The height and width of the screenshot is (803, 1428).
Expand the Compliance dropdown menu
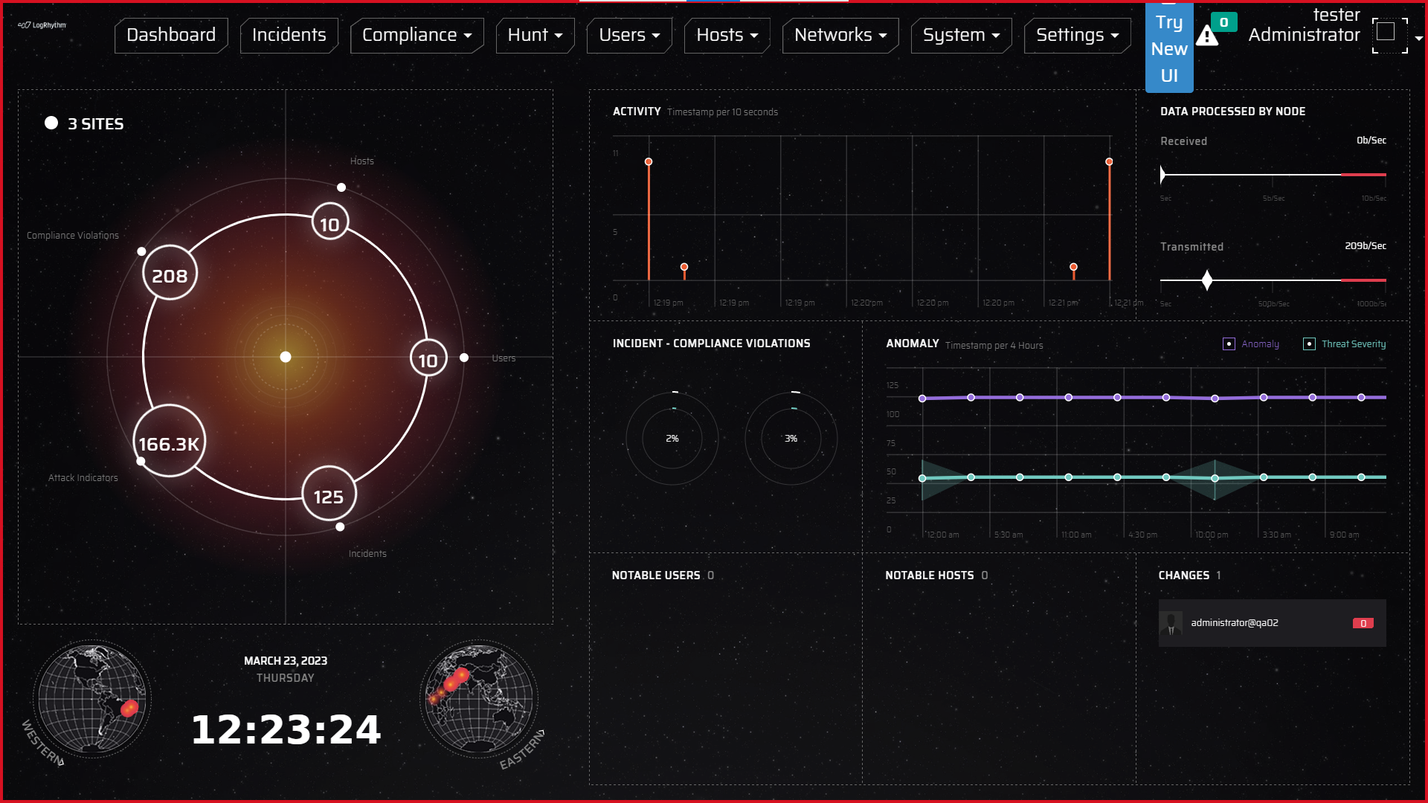point(416,35)
